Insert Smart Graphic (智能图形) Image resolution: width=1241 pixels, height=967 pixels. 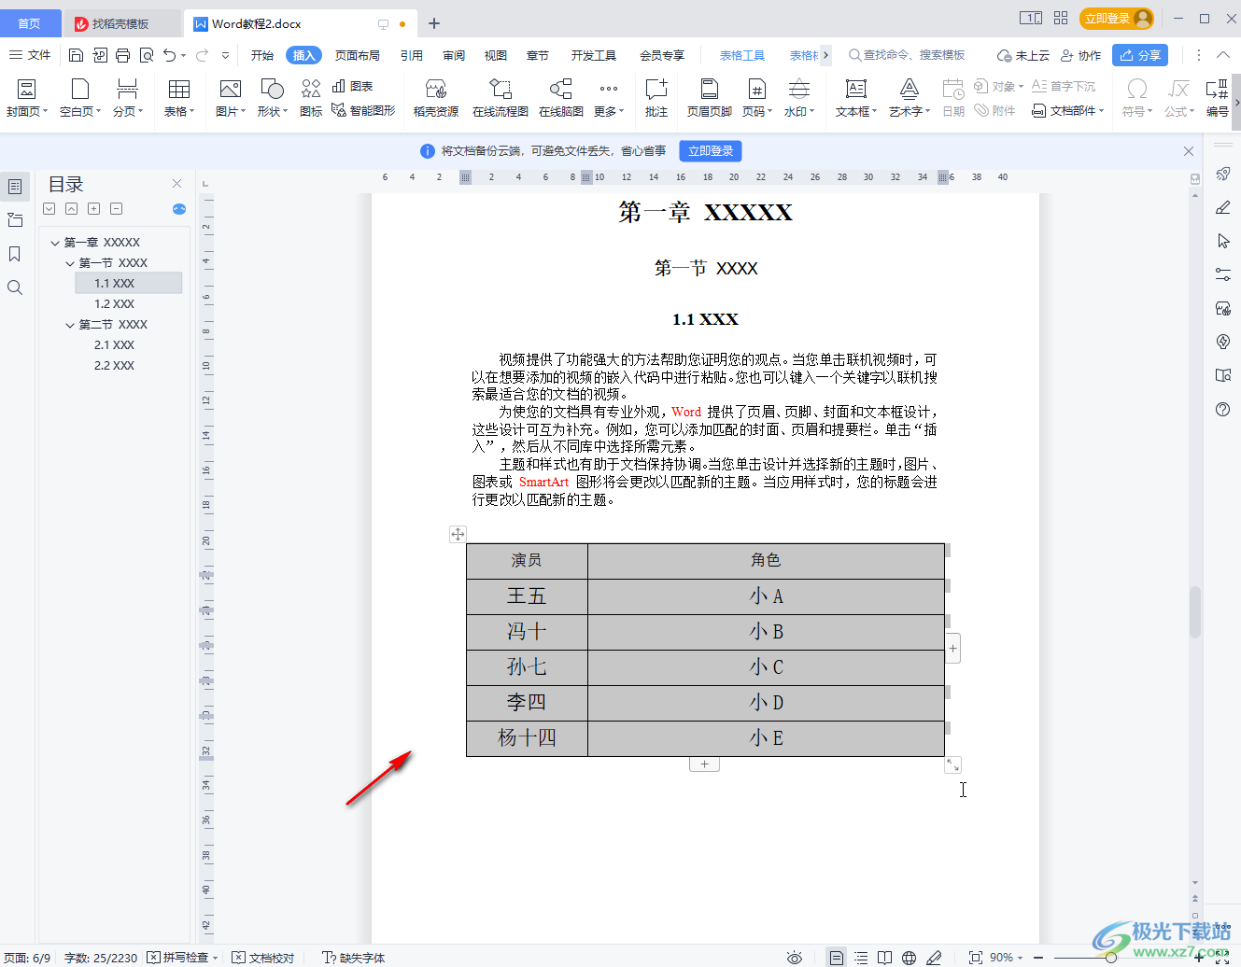tap(363, 110)
